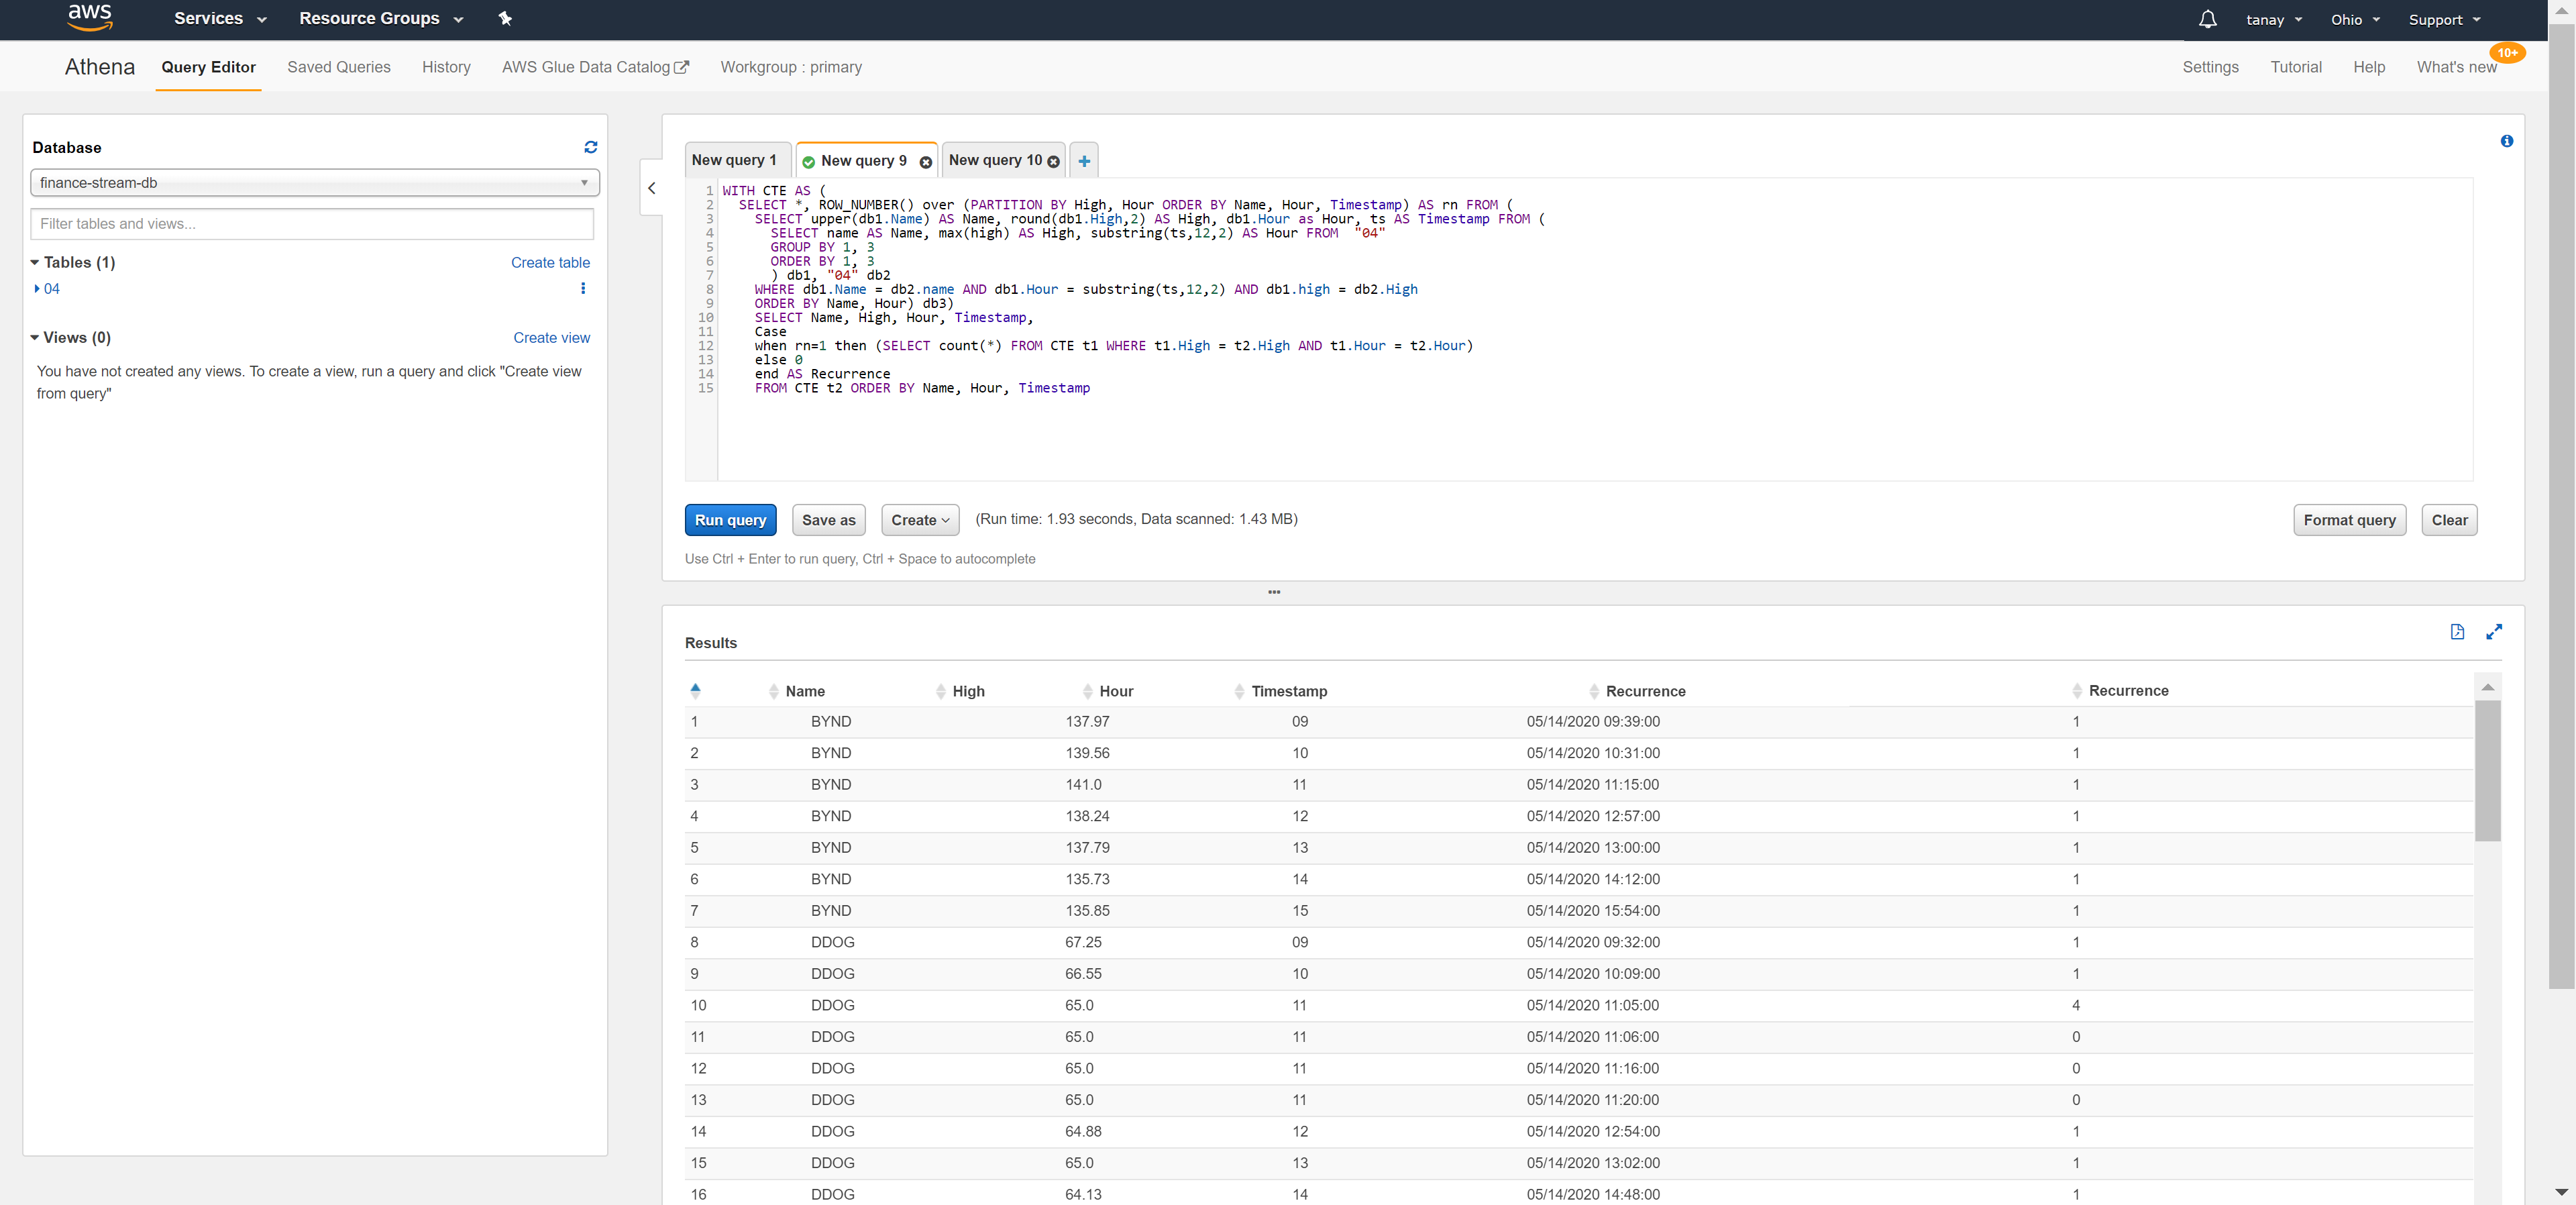Viewport: 2576px width, 1205px height.
Task: Click the info icon above the query editor
Action: click(2507, 141)
